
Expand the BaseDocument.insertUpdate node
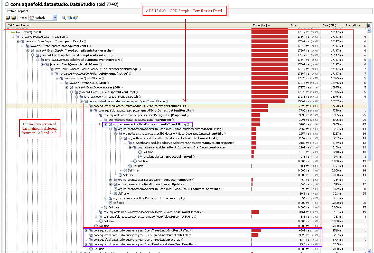[110, 184]
